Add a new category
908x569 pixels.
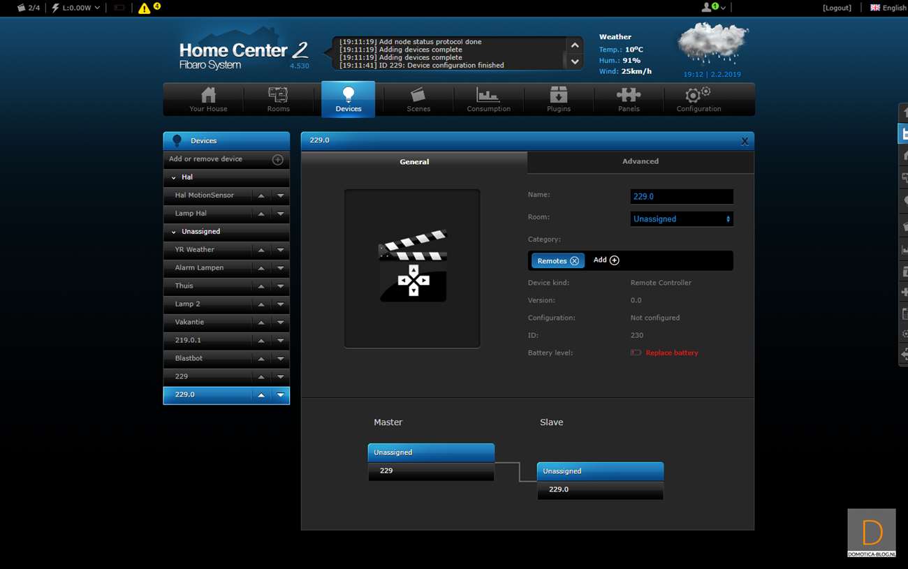point(606,260)
